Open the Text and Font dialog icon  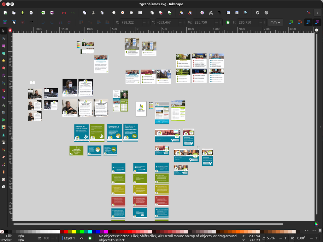point(211,13)
